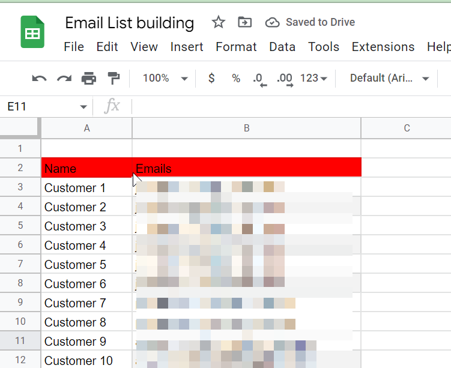Viewport: 451px width, 368px height.
Task: Open the Google Sheets home icon
Action: coord(32,32)
